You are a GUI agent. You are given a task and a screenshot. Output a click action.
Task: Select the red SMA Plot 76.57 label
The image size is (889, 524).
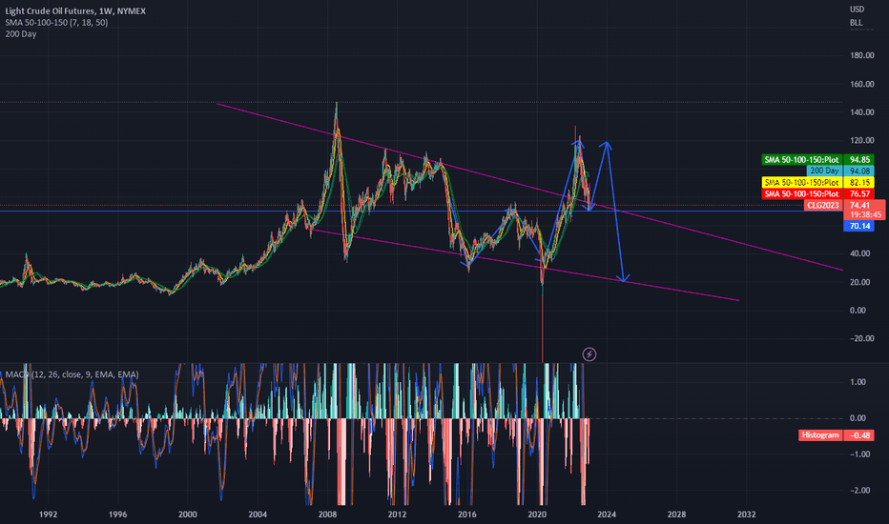pos(817,193)
